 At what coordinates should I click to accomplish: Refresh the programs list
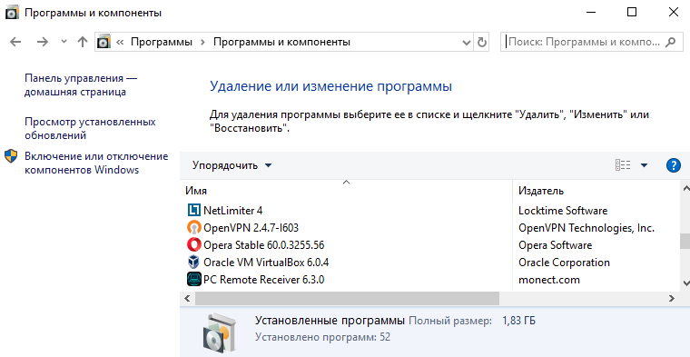(x=482, y=43)
